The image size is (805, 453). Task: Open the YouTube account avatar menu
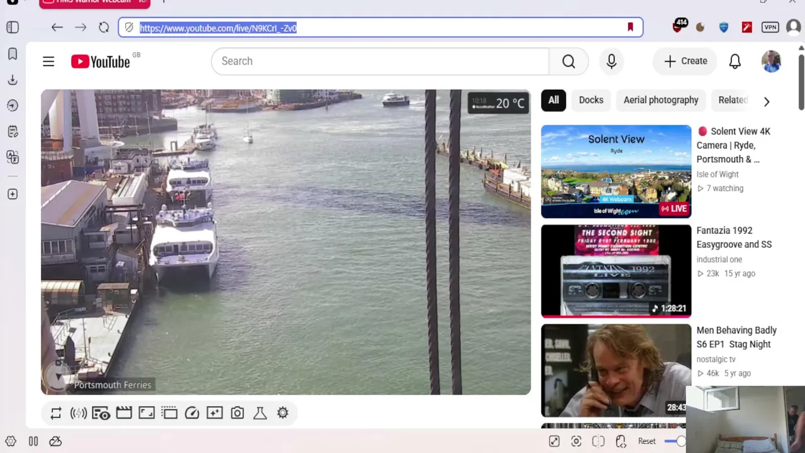[x=771, y=61]
